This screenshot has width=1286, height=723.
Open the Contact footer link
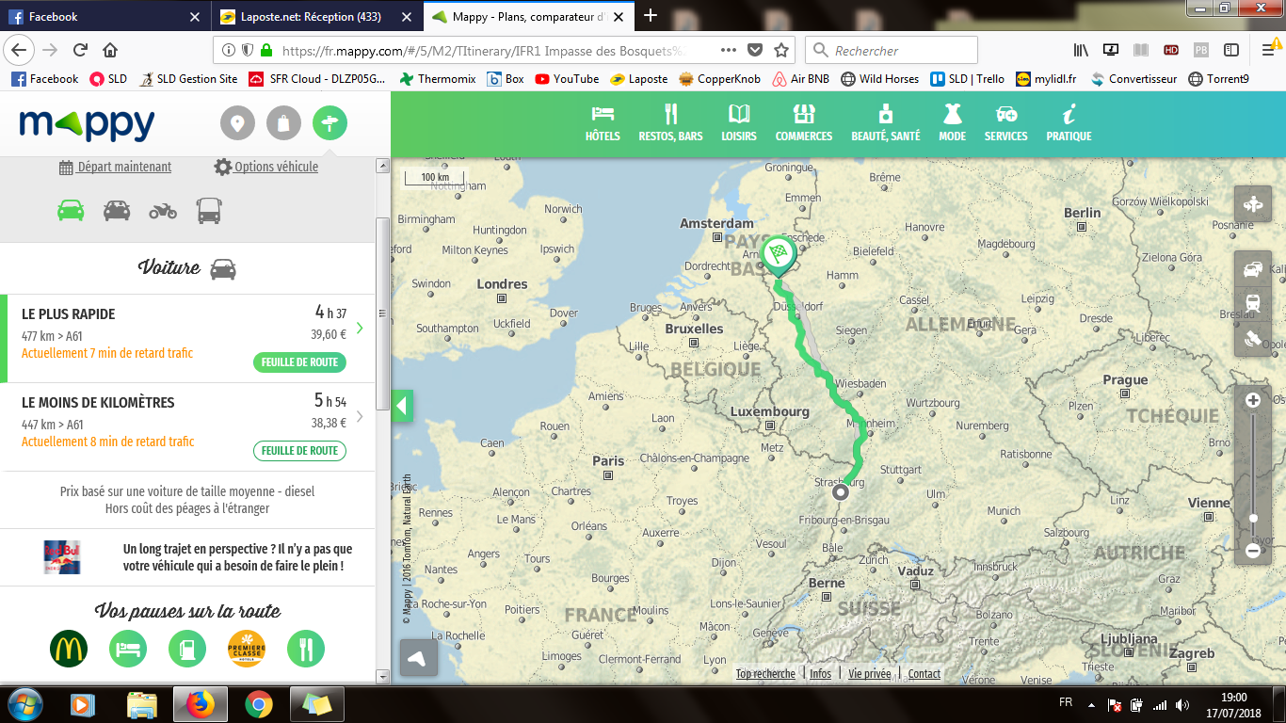coord(924,673)
